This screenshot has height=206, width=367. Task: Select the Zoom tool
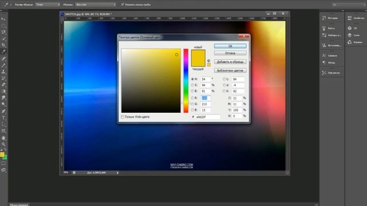pyautogui.click(x=3, y=145)
